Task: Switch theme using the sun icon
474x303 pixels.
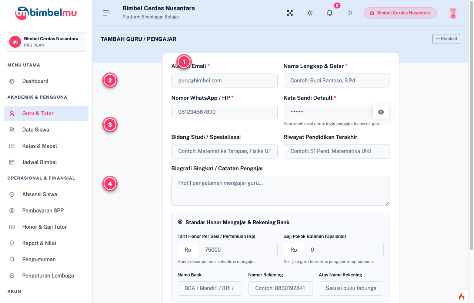Action: click(x=310, y=13)
